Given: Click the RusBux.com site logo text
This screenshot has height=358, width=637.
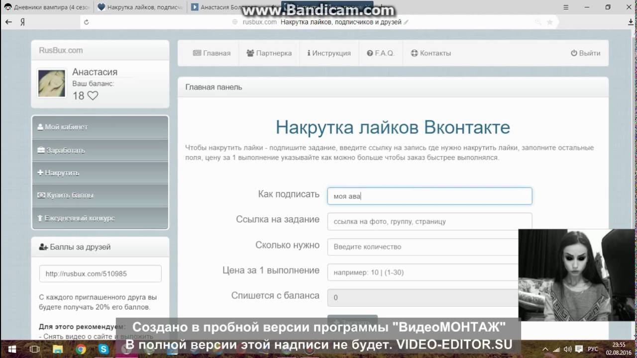Looking at the screenshot, I should click(x=61, y=50).
